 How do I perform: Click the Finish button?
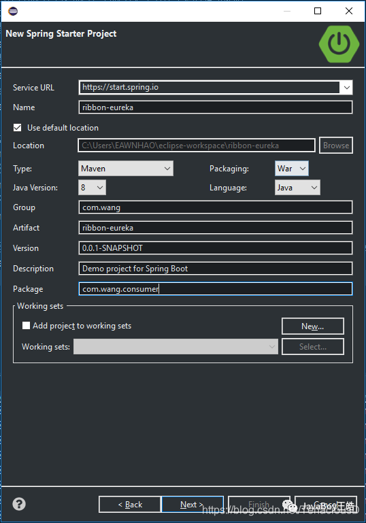(259, 505)
